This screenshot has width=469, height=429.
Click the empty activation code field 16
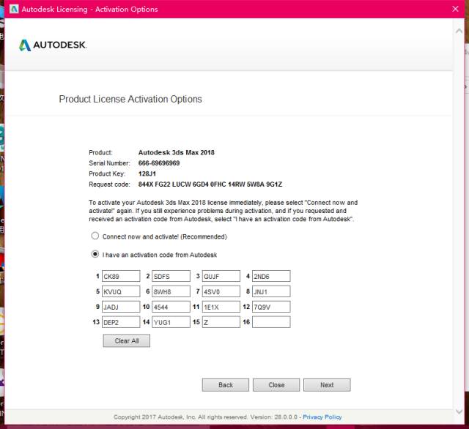point(271,322)
